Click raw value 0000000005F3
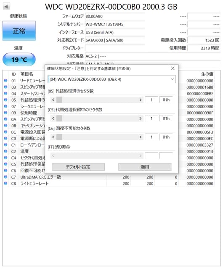This screenshot has width=223, height=269. pyautogui.click(x=200, y=132)
